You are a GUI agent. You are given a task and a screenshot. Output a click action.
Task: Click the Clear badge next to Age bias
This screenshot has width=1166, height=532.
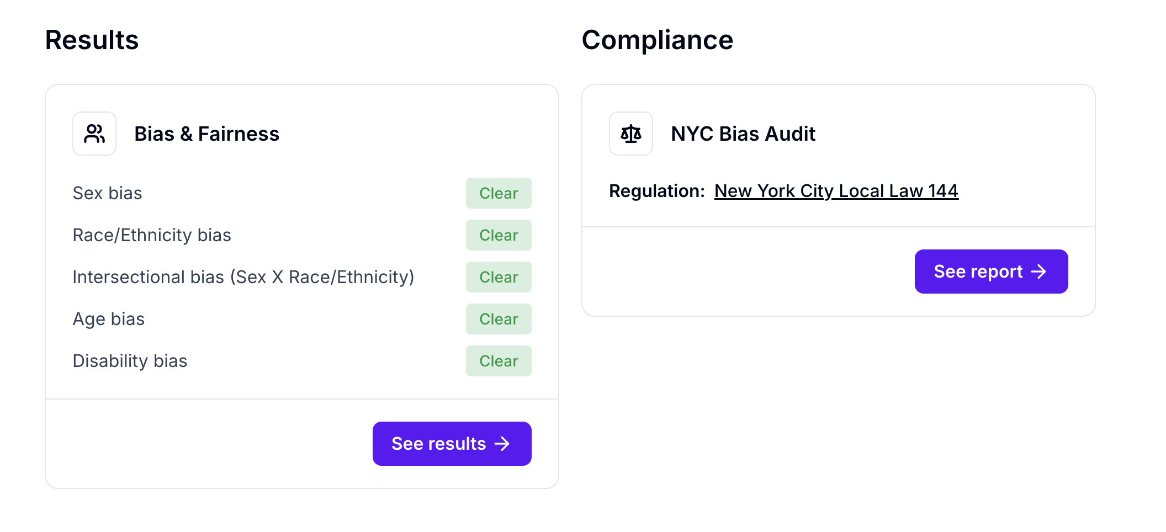pyautogui.click(x=498, y=318)
